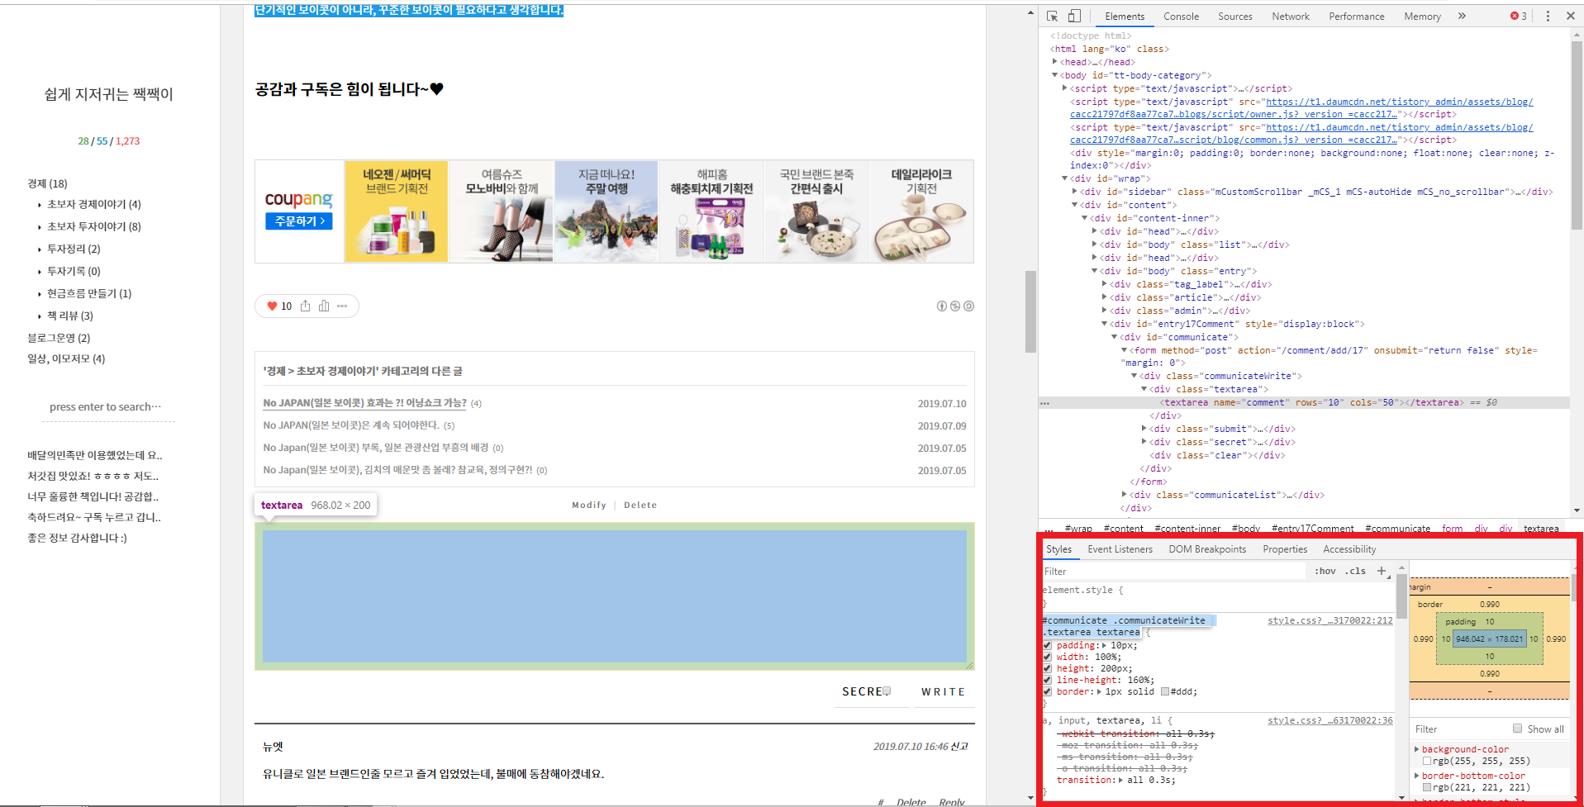The image size is (1584, 807).
Task: Open the DevTools three-dot customize menu
Action: pos(1548,16)
